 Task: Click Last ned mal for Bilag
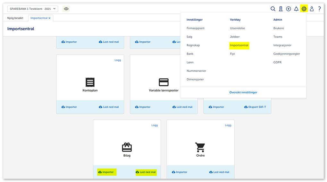click(x=146, y=172)
